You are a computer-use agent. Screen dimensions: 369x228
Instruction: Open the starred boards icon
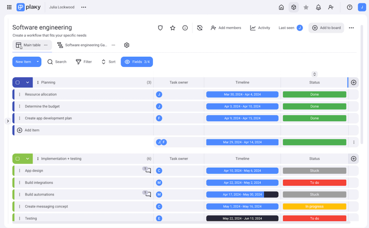point(306,7)
